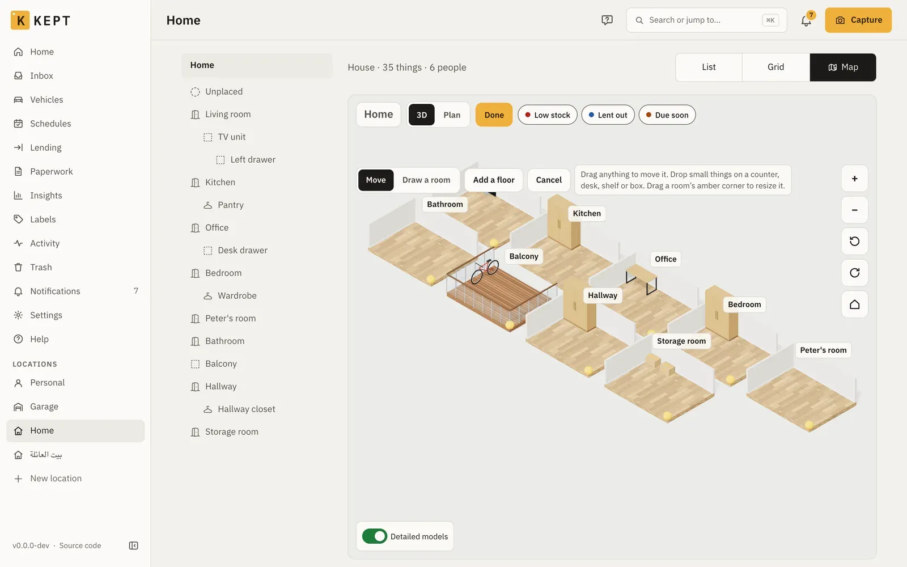Collapse the sidebar panel icon
This screenshot has width=907, height=567.
(134, 545)
